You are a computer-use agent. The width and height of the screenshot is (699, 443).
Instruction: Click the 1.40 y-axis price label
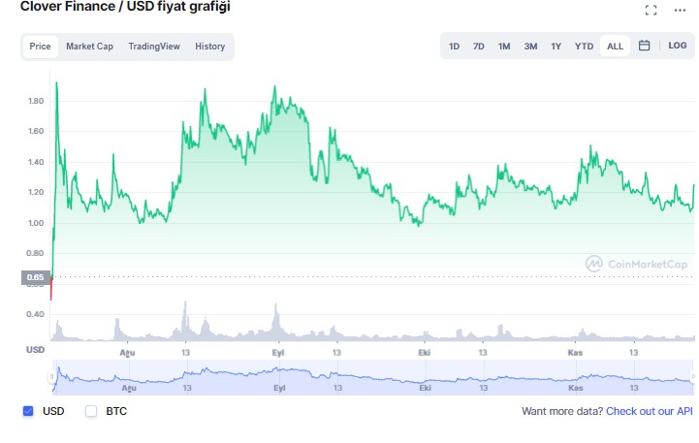(36, 162)
